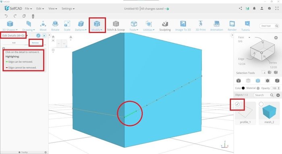Open the Deform tool dropdown
The image size is (282, 154).
coord(81,26)
